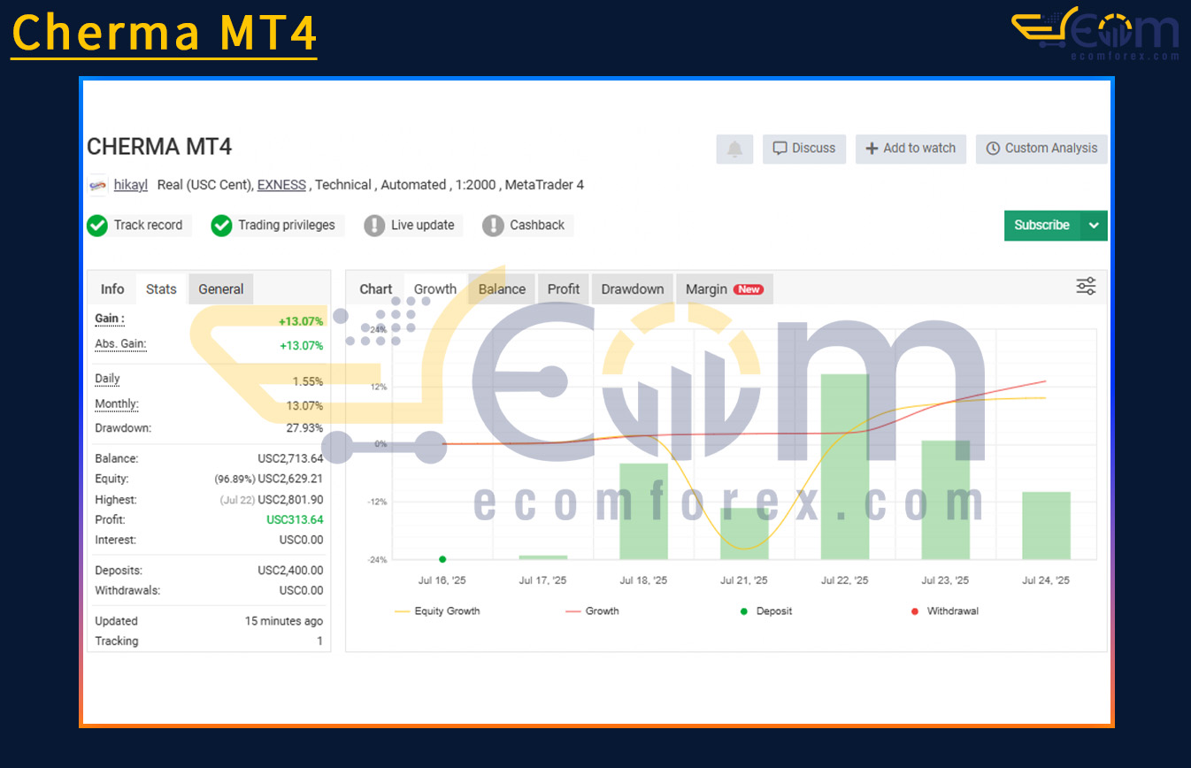Select the Drawdown chart tab
Screen dimensions: 1191x768
633,289
